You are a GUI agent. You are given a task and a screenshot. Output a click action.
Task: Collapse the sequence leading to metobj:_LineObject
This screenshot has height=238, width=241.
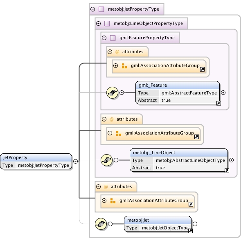tap(116, 160)
